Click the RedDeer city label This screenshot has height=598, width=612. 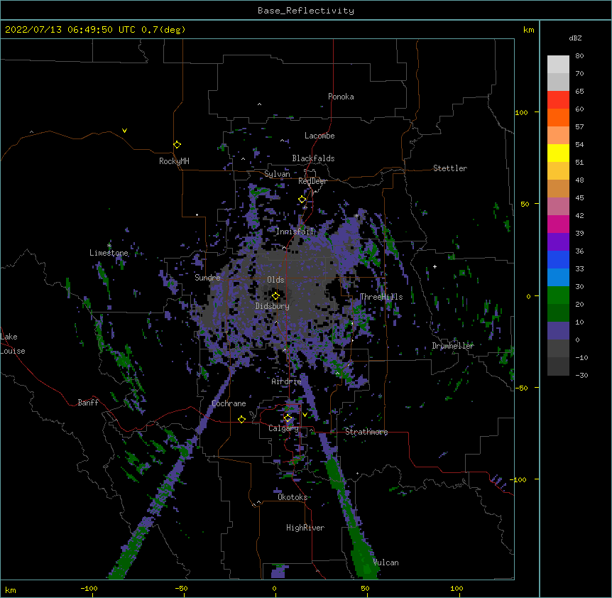[312, 181]
